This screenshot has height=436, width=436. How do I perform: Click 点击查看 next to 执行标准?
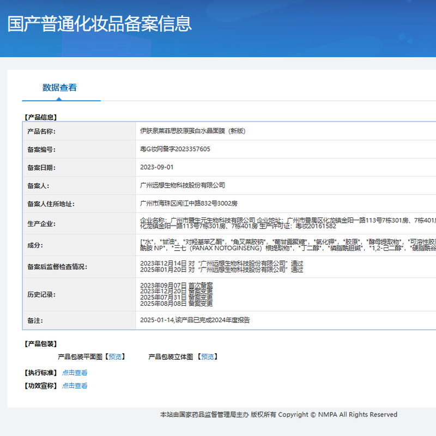[x=75, y=373]
